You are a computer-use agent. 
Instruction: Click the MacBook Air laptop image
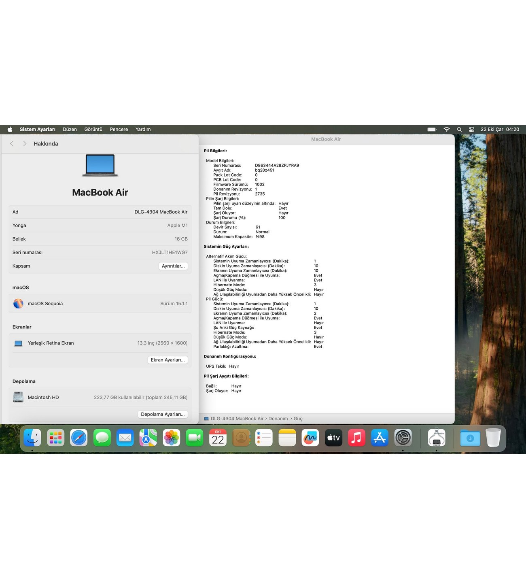100,165
